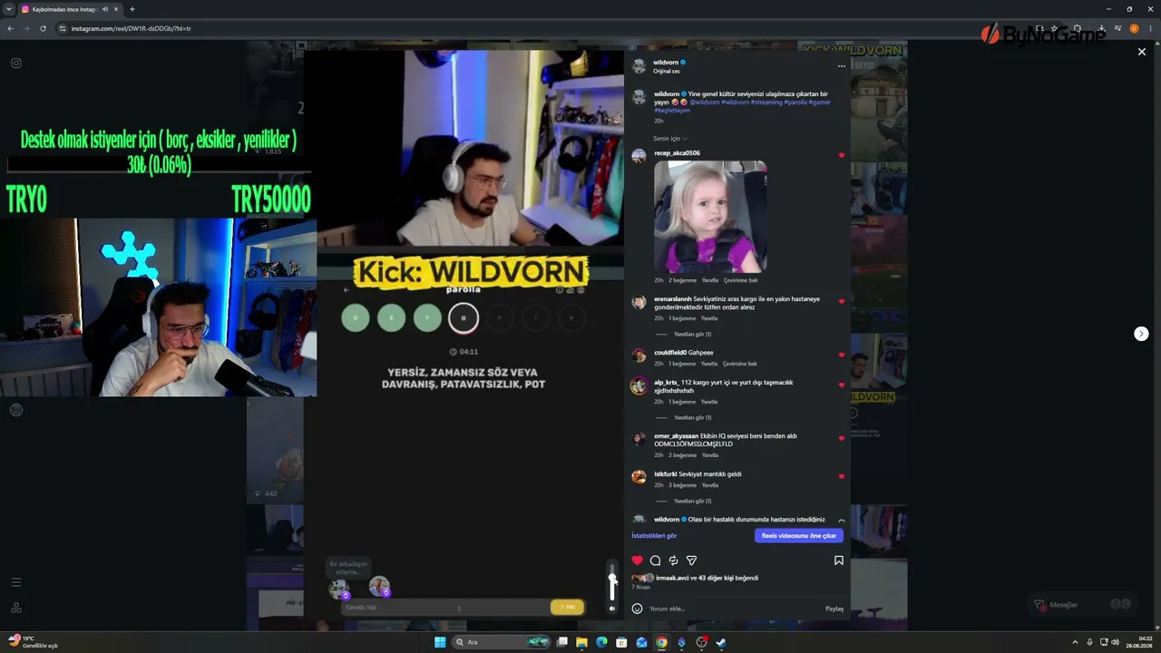Viewport: 1161px width, 653px height.
Task: Open the Windows Start menu
Action: 440,642
